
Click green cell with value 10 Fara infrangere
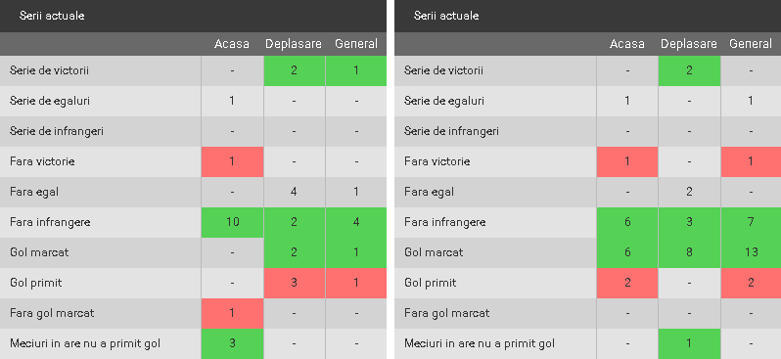tap(232, 222)
